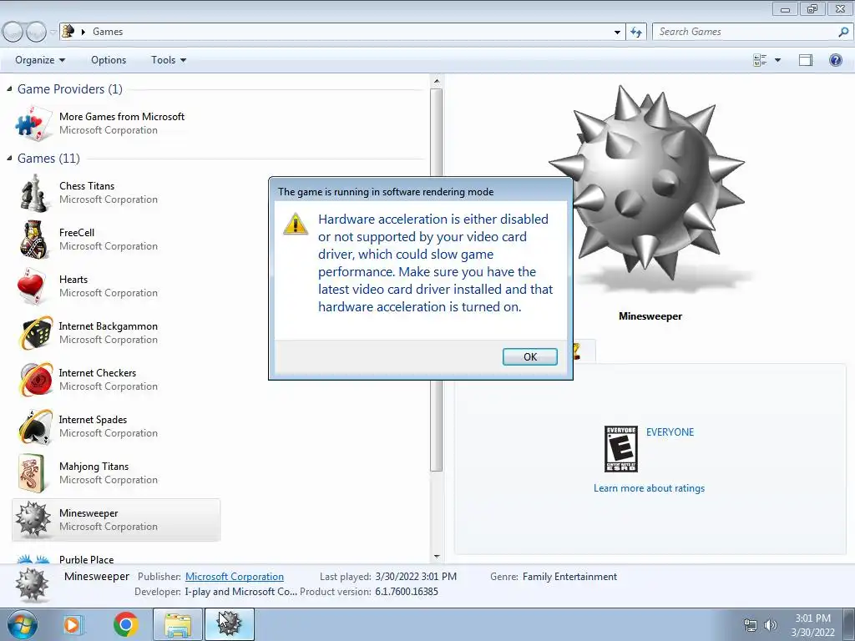Open Google Chrome from the taskbar
The image size is (855, 641).
[x=125, y=624]
